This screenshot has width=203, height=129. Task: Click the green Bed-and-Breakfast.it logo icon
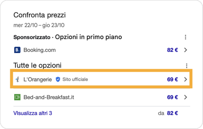point(17,97)
